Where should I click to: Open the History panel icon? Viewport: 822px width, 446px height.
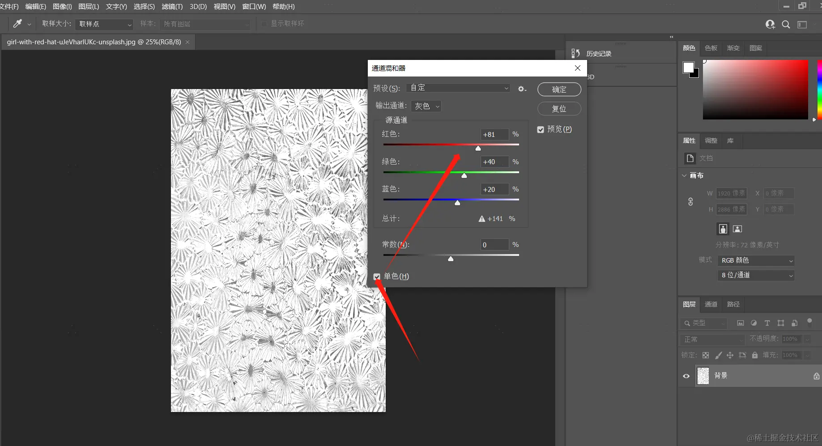tap(575, 54)
